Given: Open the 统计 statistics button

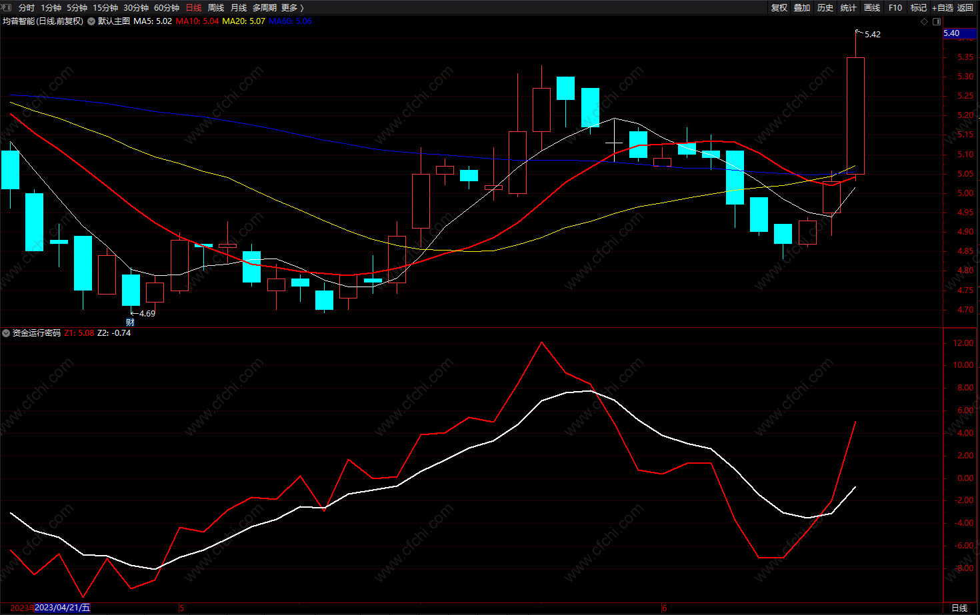Looking at the screenshot, I should point(849,8).
